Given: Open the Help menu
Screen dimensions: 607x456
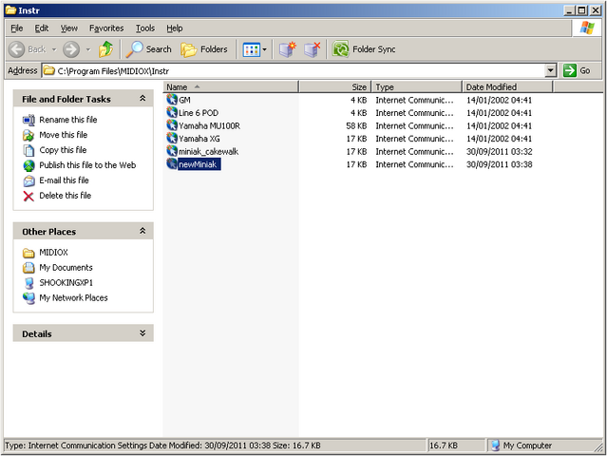Looking at the screenshot, I should [175, 28].
